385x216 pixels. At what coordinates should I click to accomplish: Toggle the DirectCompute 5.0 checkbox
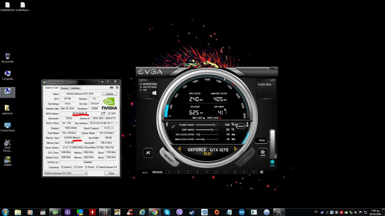pyautogui.click(x=98, y=167)
